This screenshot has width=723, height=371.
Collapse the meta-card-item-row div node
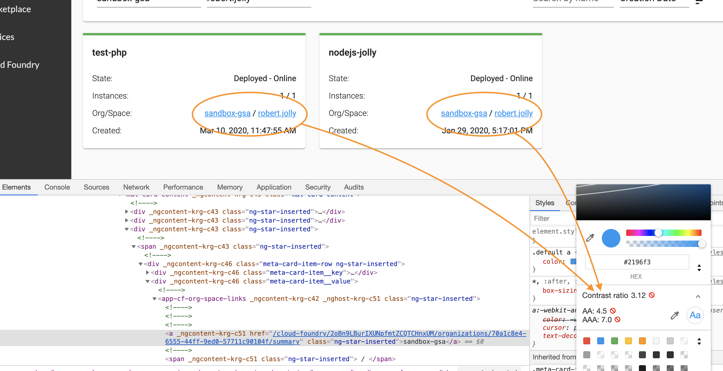(x=141, y=264)
